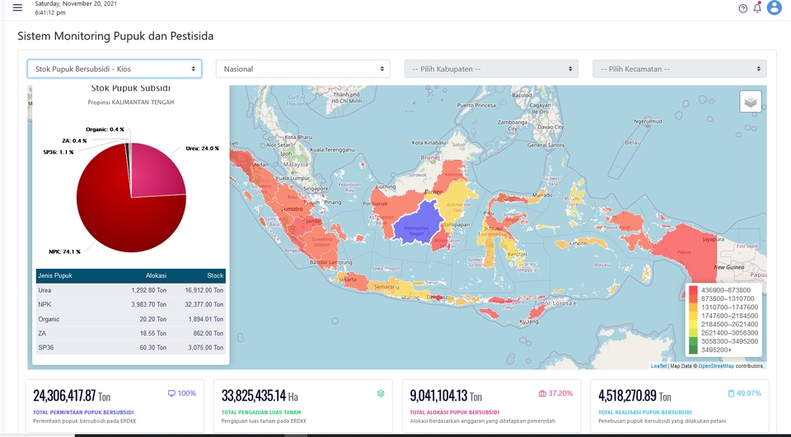Open the OpenStreetMap contributors link

[x=716, y=366]
